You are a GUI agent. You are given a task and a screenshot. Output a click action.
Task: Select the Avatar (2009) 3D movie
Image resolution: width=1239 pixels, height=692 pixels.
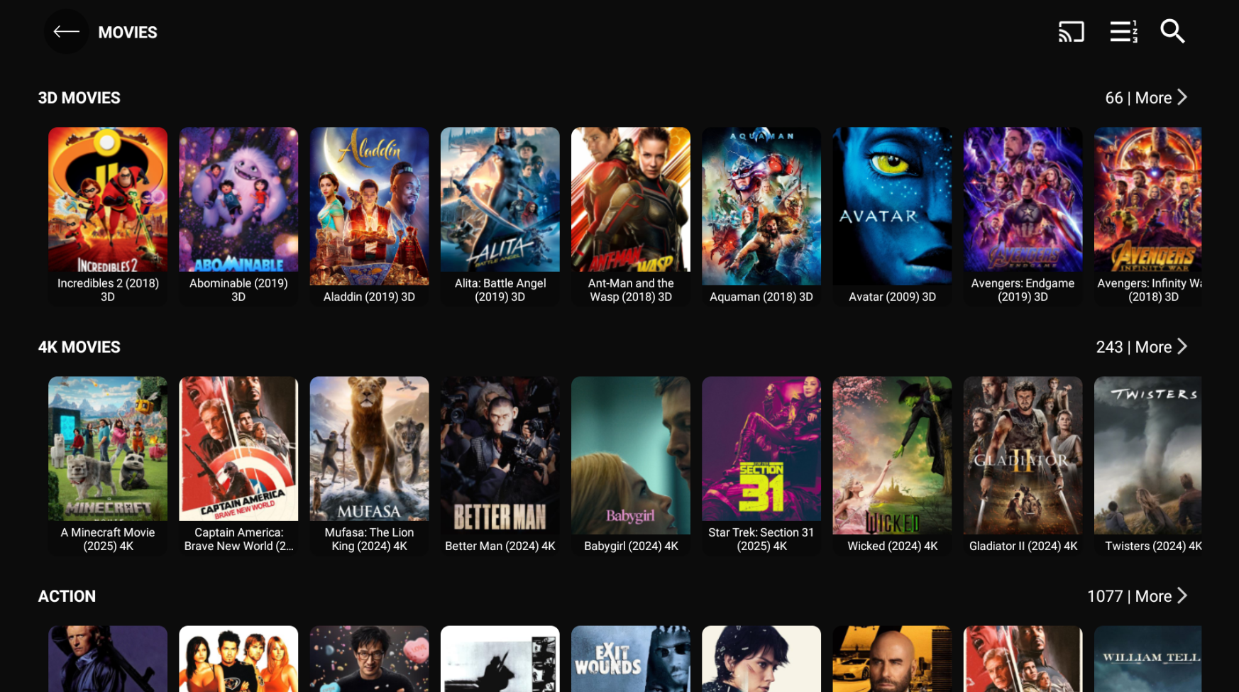[892, 216]
